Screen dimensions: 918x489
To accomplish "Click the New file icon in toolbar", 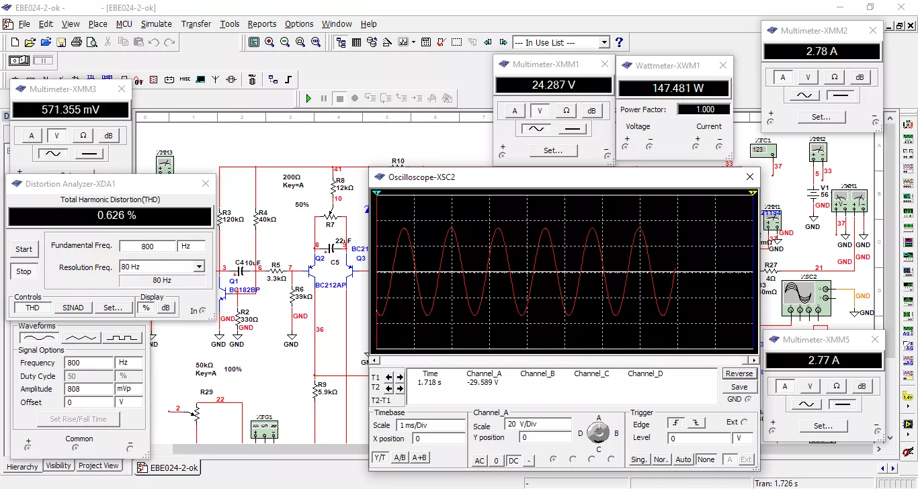I will 15,42.
